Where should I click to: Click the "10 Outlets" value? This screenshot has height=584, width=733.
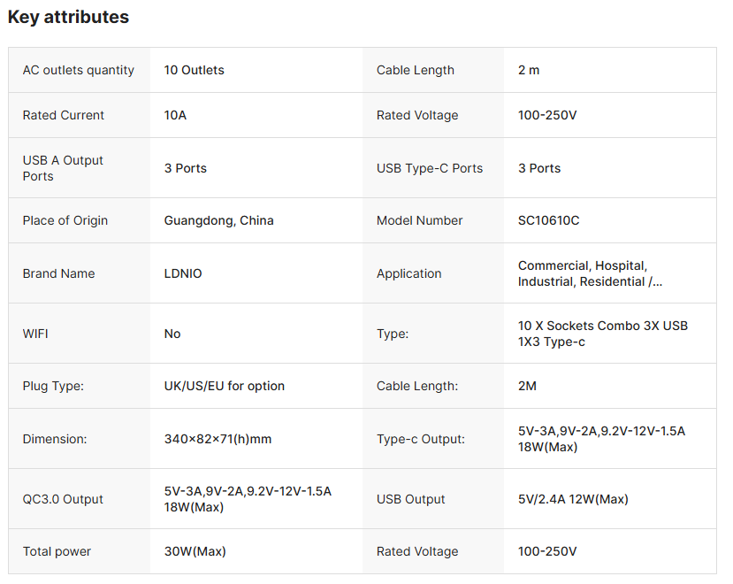[195, 70]
